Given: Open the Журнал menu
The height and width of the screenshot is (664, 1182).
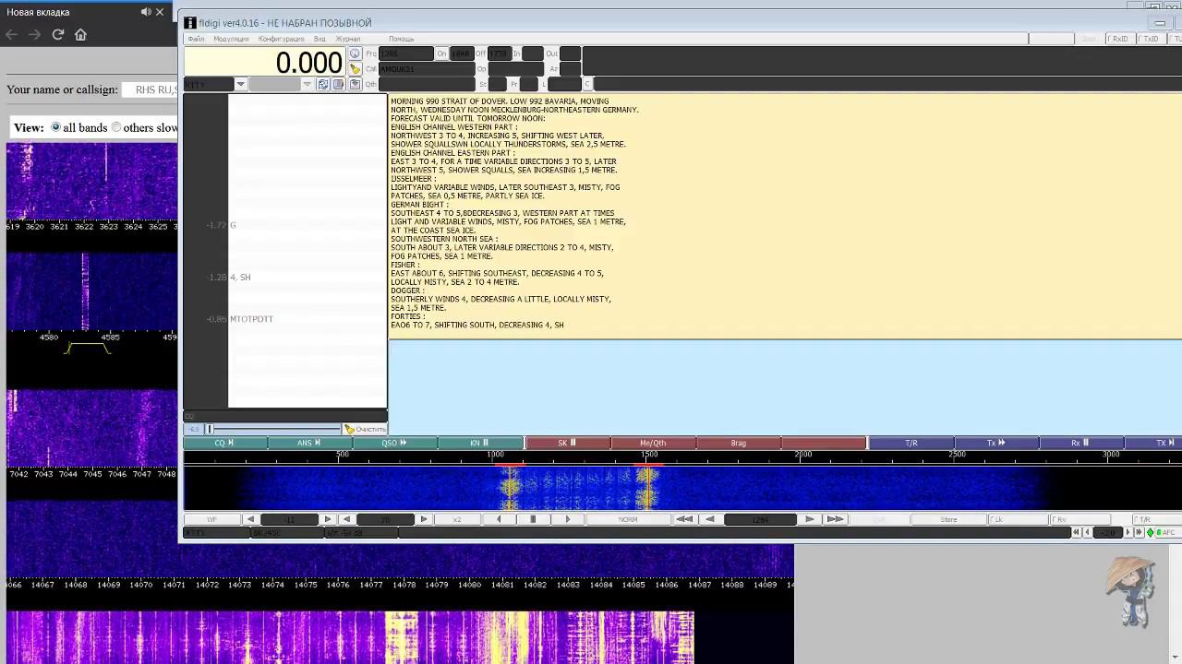Looking at the screenshot, I should click(x=348, y=39).
